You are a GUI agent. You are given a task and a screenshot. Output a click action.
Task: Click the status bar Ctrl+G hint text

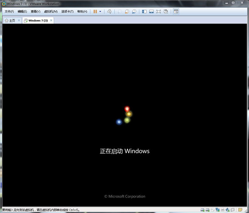pos(41,210)
